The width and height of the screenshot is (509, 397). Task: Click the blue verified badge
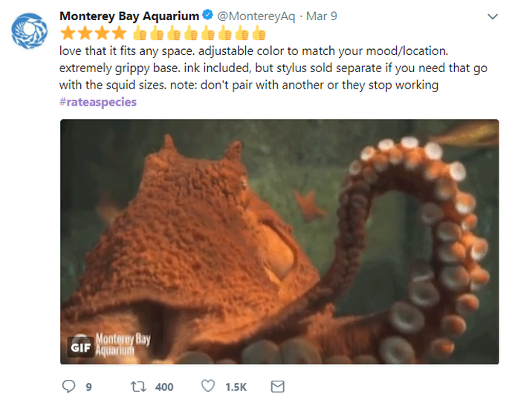(x=207, y=15)
